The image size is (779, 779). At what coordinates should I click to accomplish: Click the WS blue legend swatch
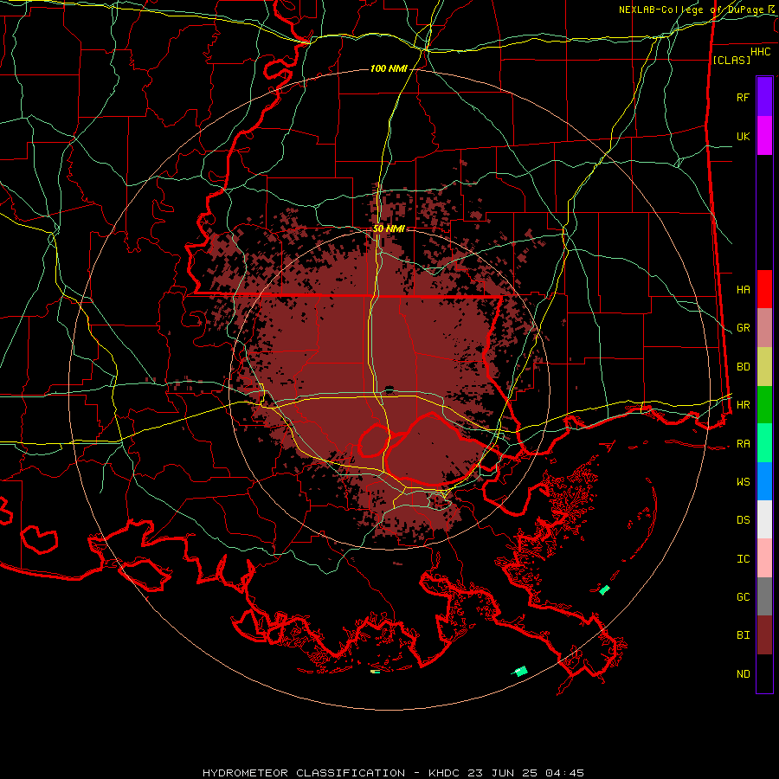pos(764,481)
